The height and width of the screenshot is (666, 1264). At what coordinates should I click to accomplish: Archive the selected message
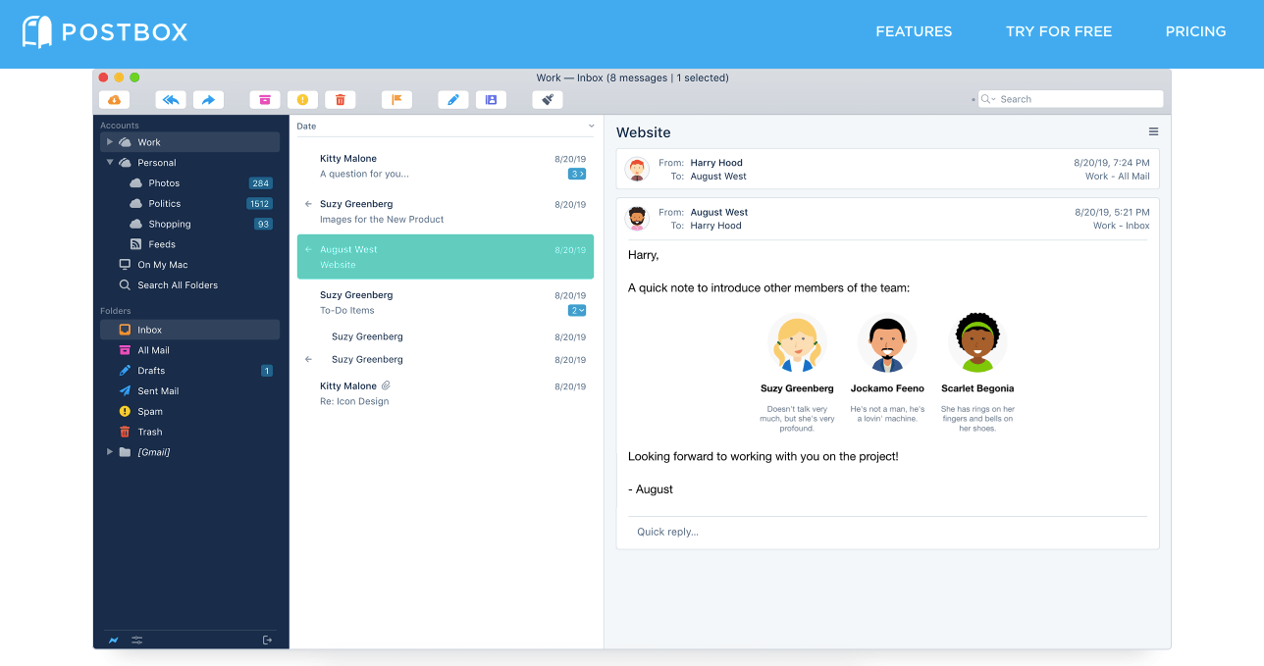click(265, 99)
